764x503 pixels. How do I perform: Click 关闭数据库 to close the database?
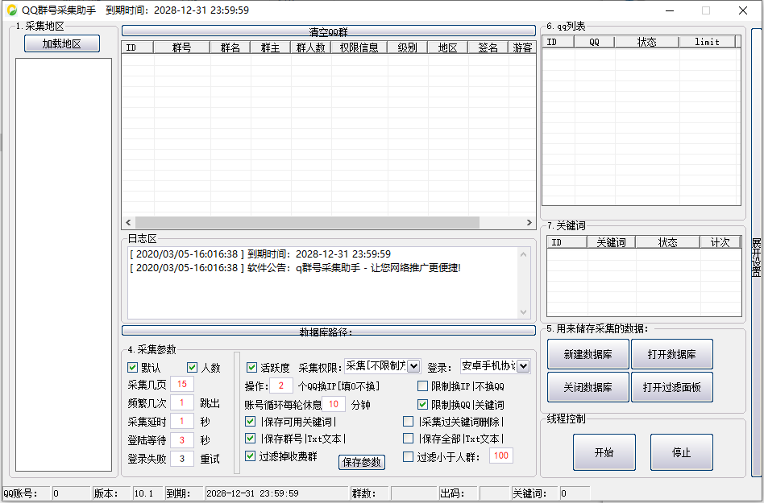pos(588,387)
